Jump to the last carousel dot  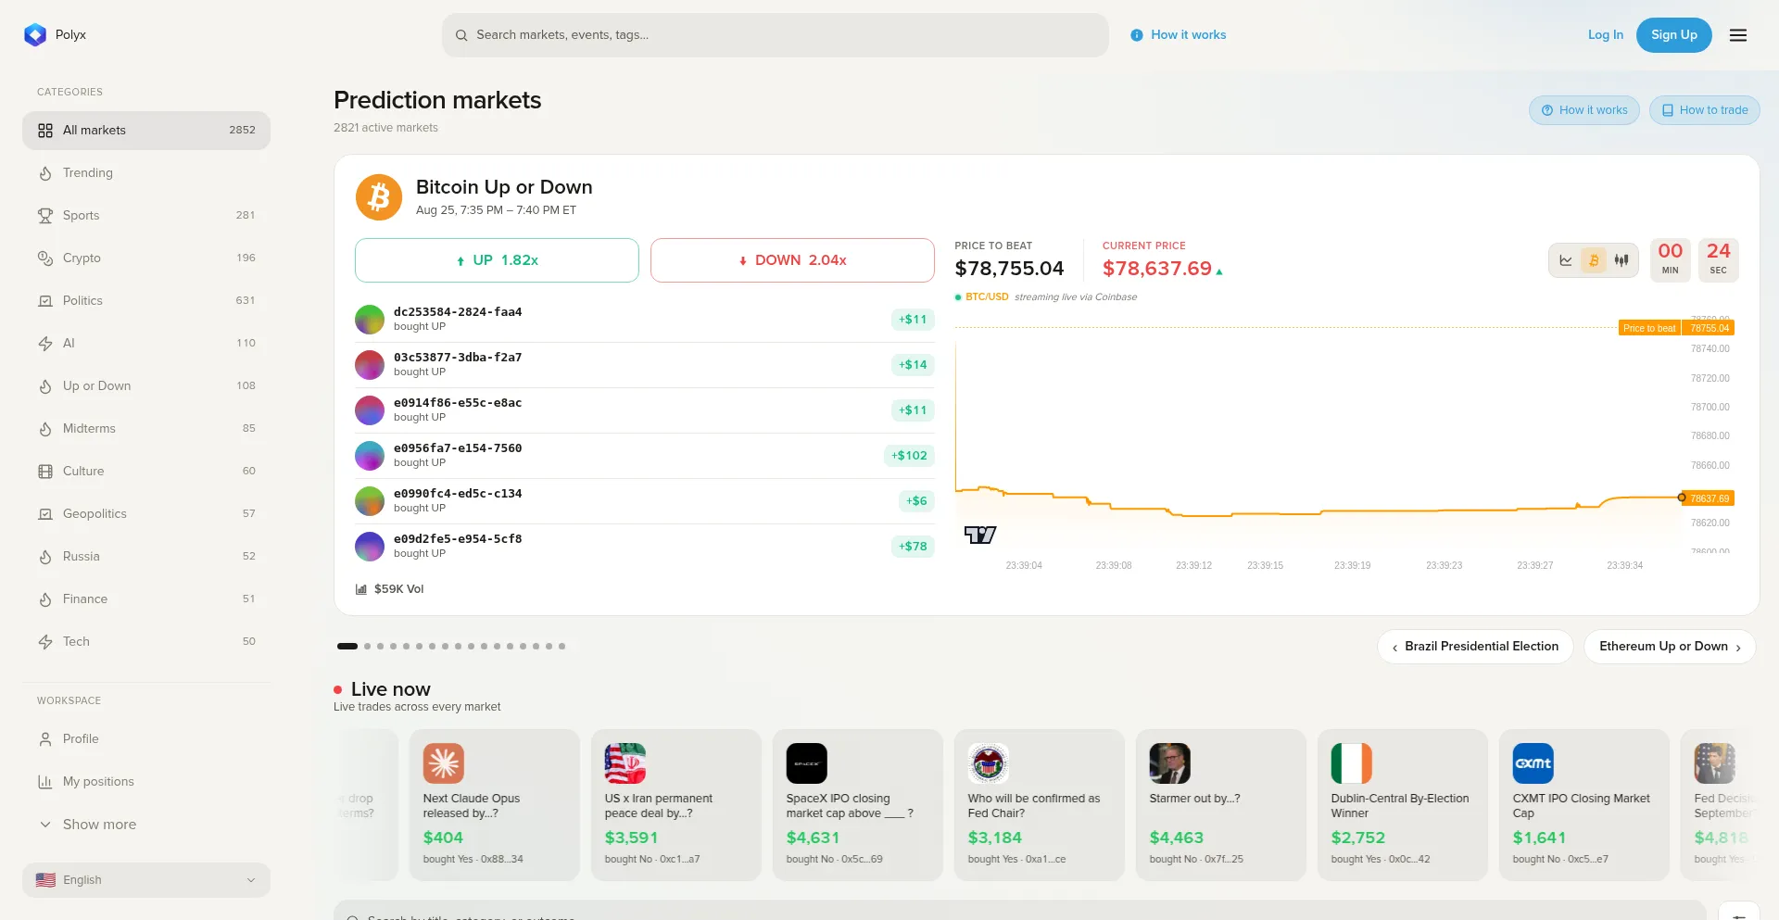click(561, 647)
